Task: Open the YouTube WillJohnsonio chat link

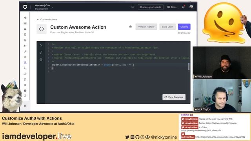Action: 201,130
